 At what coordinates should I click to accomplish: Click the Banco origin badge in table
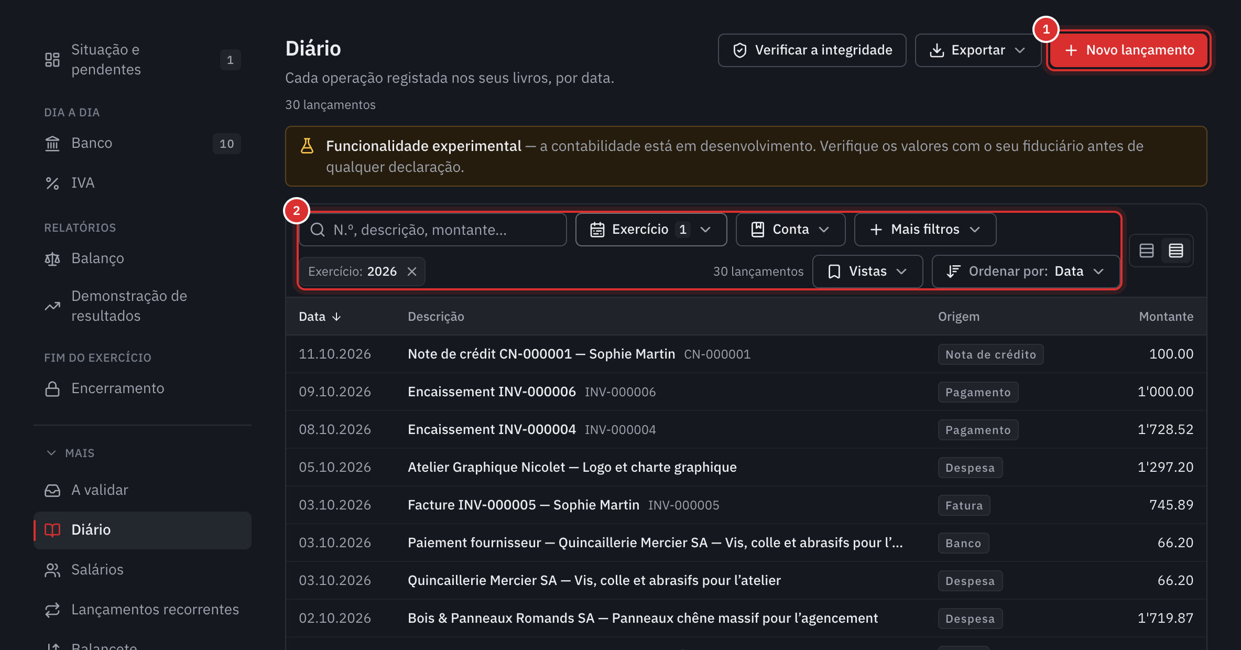point(963,543)
